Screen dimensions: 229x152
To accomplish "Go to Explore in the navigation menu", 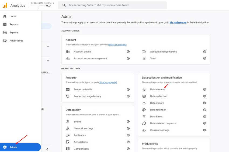I will [13, 32].
